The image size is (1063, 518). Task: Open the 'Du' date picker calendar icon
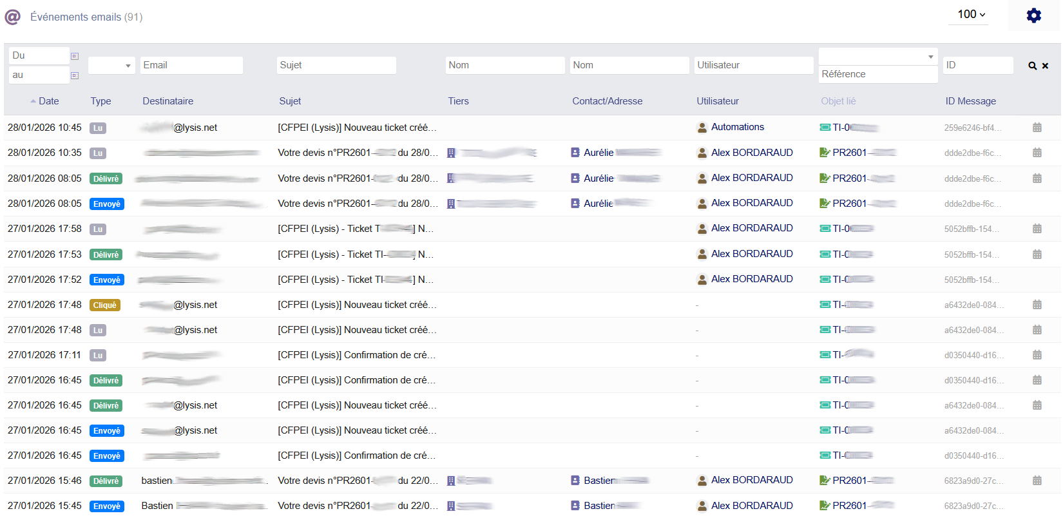pos(75,56)
